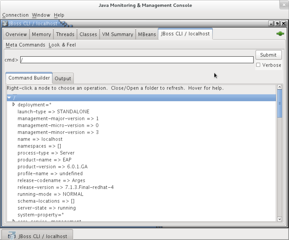Image resolution: width=289 pixels, height=240 pixels.
Task: Switch to the Output tab
Action: pos(63,78)
